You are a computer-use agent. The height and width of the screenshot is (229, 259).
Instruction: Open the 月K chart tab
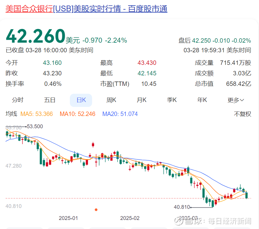pos(141,100)
